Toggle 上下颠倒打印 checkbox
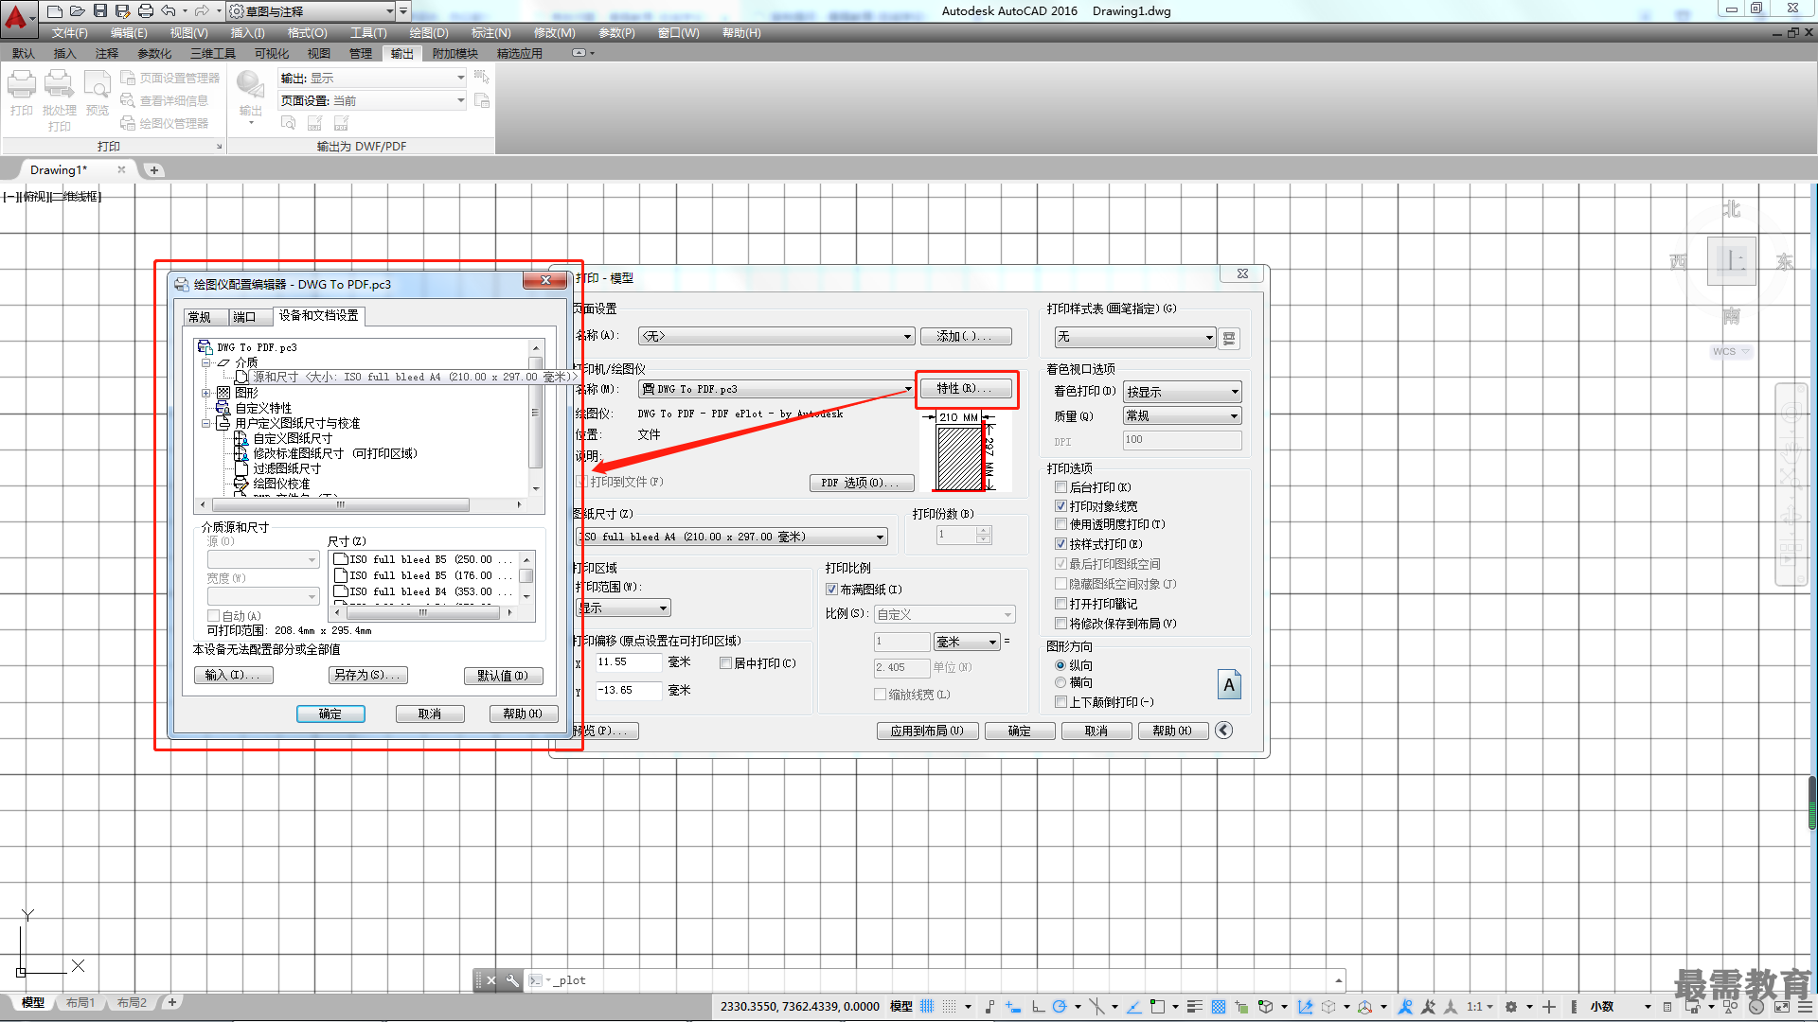Screen dimensions: 1818x1022 click(1061, 702)
